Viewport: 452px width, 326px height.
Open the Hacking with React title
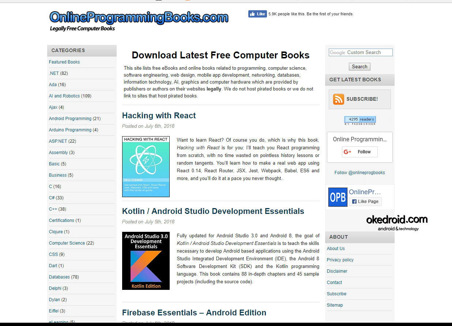tap(159, 116)
